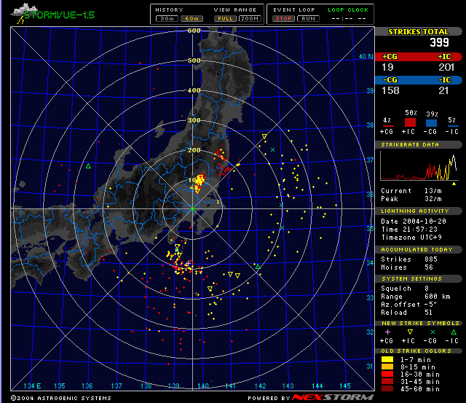
Task: Click the -CG count 158
Action: click(x=390, y=90)
